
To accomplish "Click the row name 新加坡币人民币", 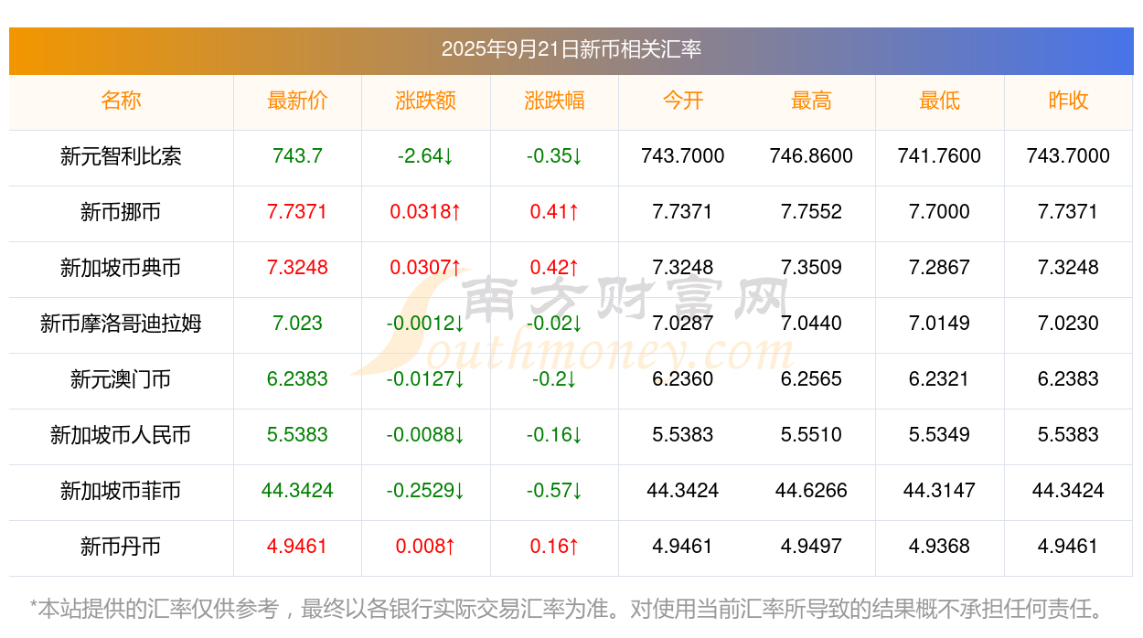I will [x=121, y=435].
